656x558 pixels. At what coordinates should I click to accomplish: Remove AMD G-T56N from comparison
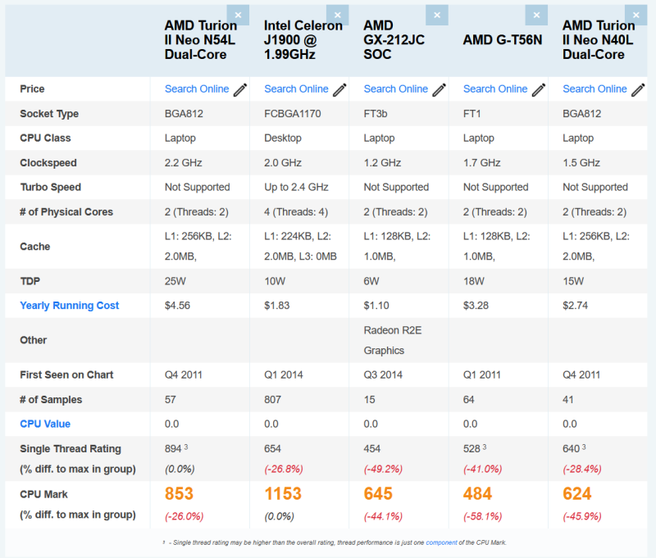tap(537, 15)
